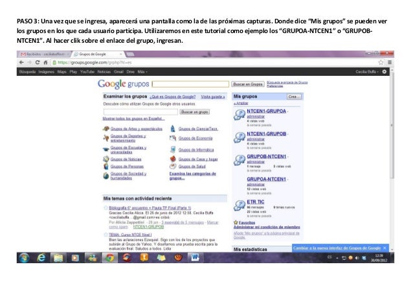Click Sociedad y humanidades category icon

[106, 176]
